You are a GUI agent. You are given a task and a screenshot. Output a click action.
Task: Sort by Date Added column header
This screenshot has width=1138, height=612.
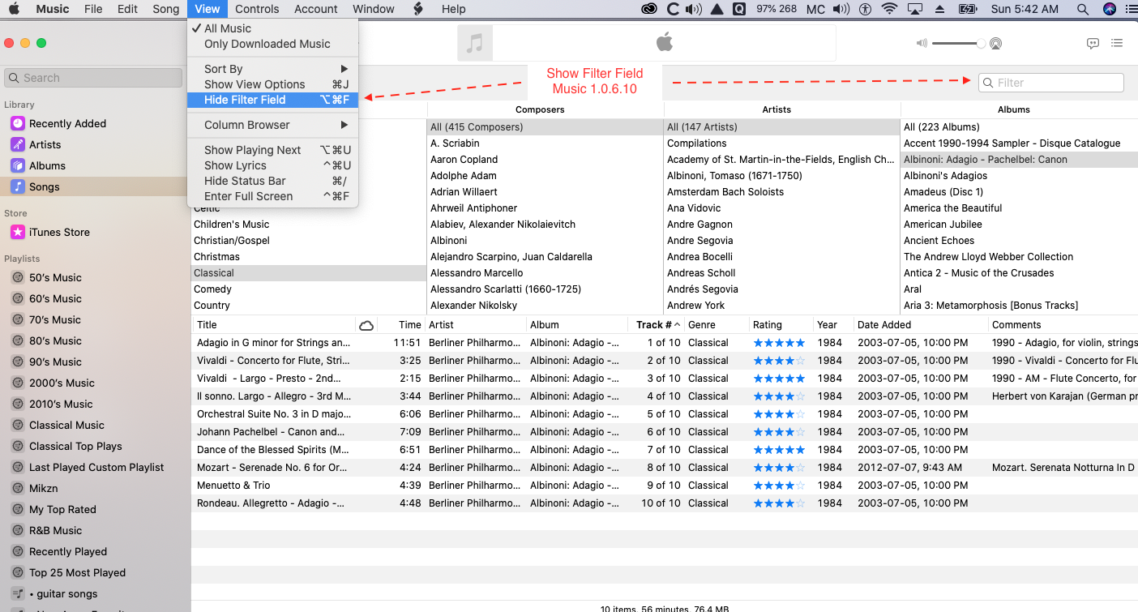pyautogui.click(x=919, y=324)
